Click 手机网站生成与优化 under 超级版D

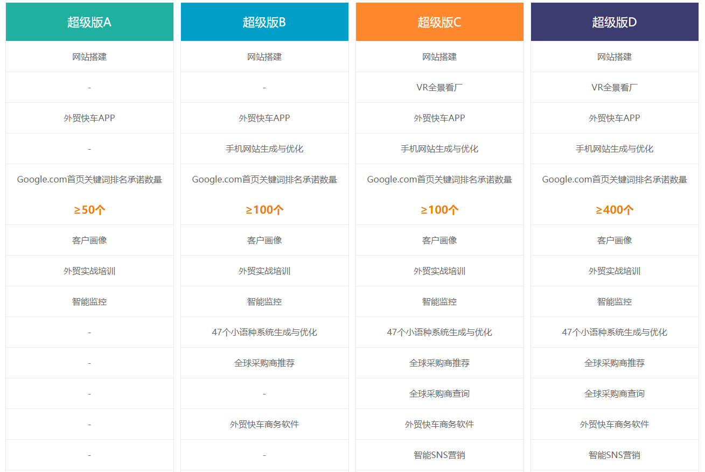click(615, 149)
